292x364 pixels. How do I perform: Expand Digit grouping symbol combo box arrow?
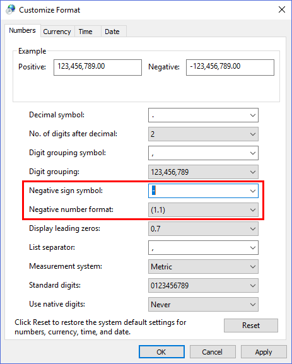(252, 153)
